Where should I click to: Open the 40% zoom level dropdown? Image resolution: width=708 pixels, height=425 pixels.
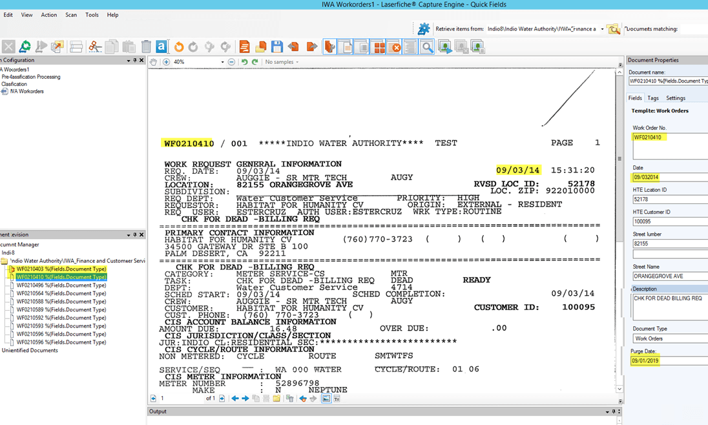coord(222,62)
